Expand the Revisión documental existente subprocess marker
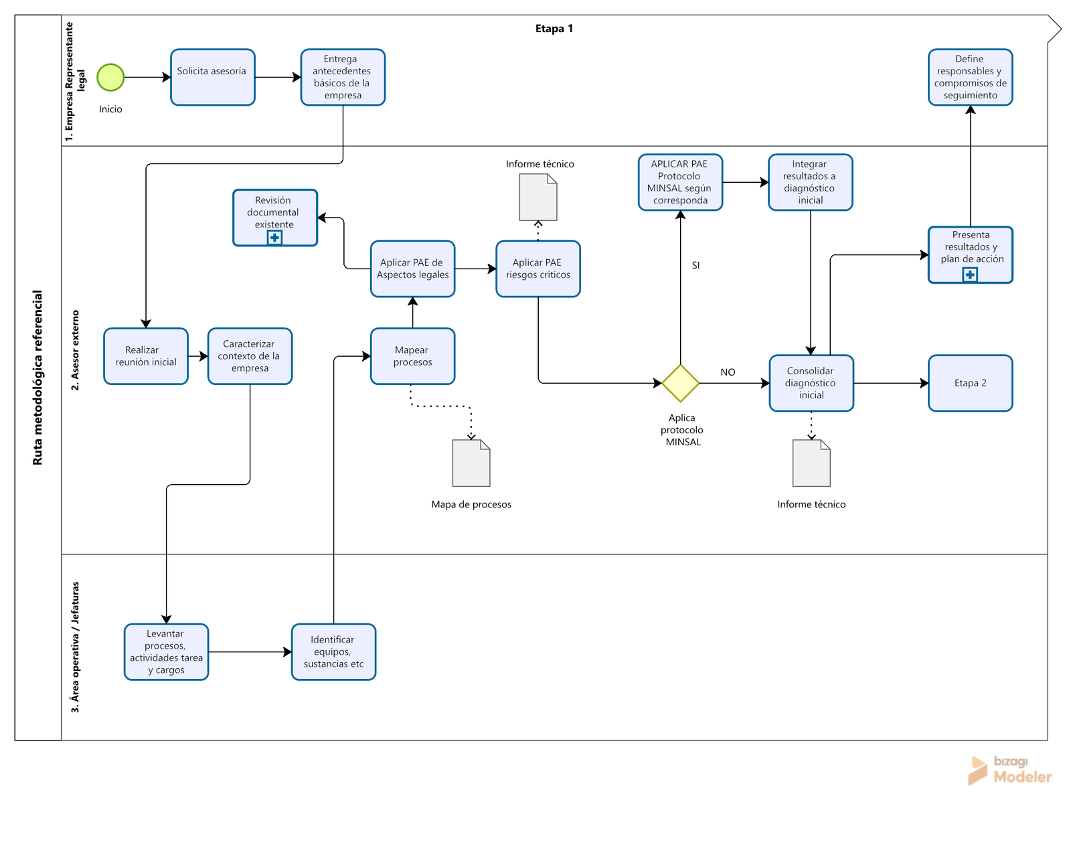 pyautogui.click(x=274, y=238)
